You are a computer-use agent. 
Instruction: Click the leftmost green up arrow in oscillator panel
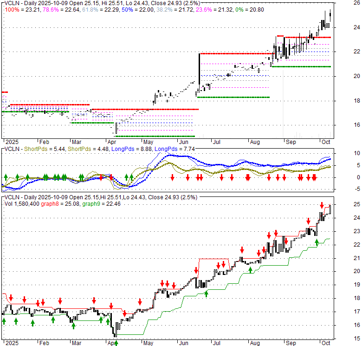coord(6,177)
